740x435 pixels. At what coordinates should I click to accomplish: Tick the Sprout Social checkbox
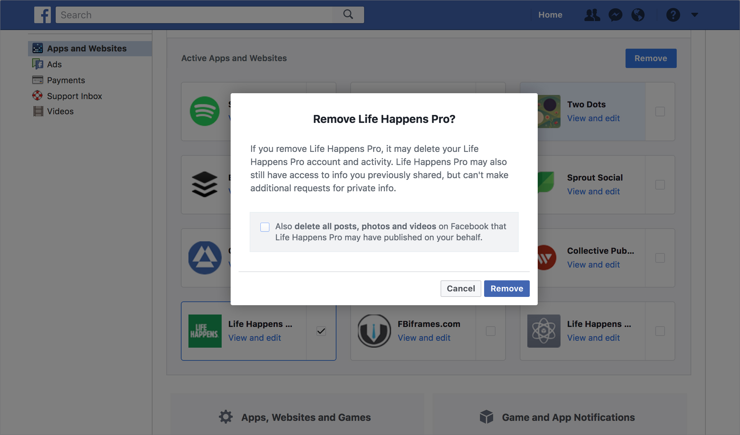(x=660, y=185)
